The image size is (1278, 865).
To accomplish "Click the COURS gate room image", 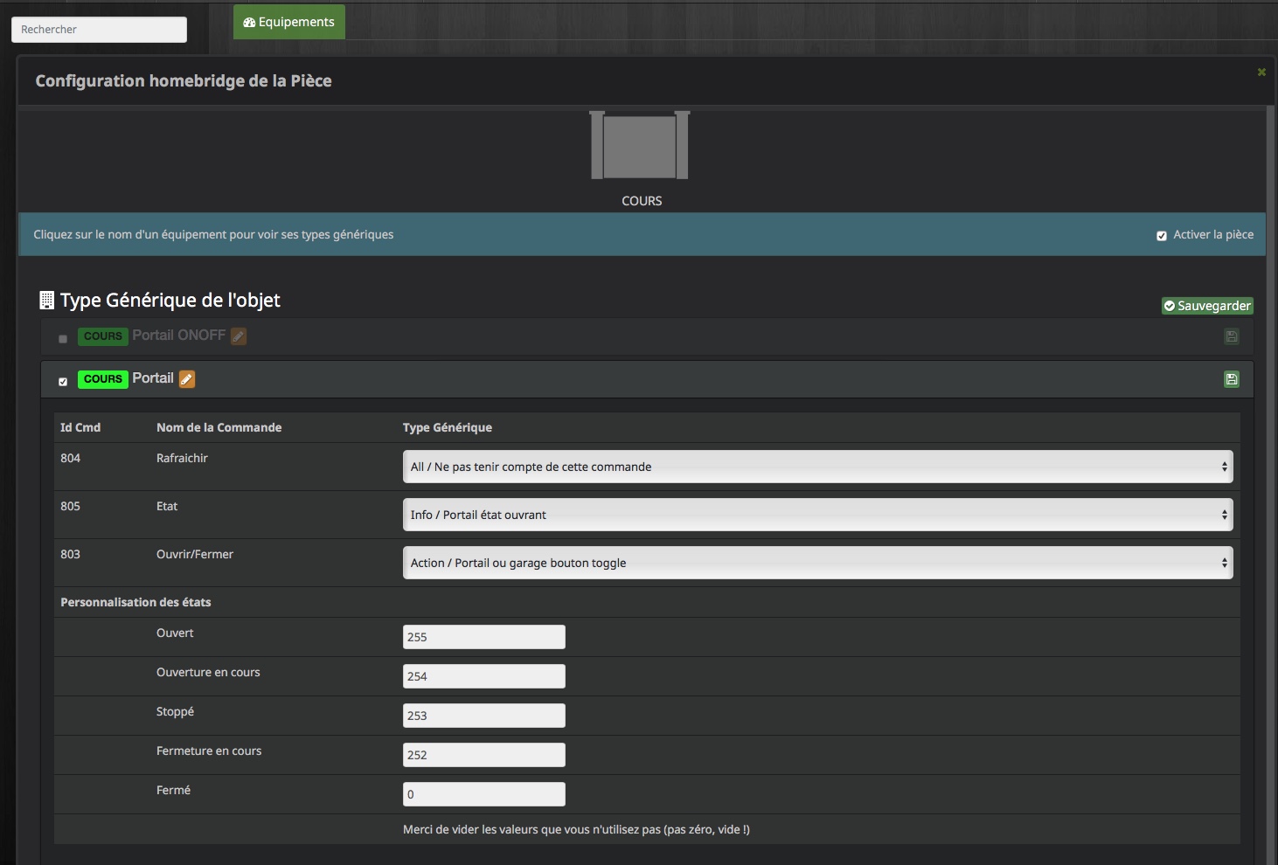I will pos(640,145).
